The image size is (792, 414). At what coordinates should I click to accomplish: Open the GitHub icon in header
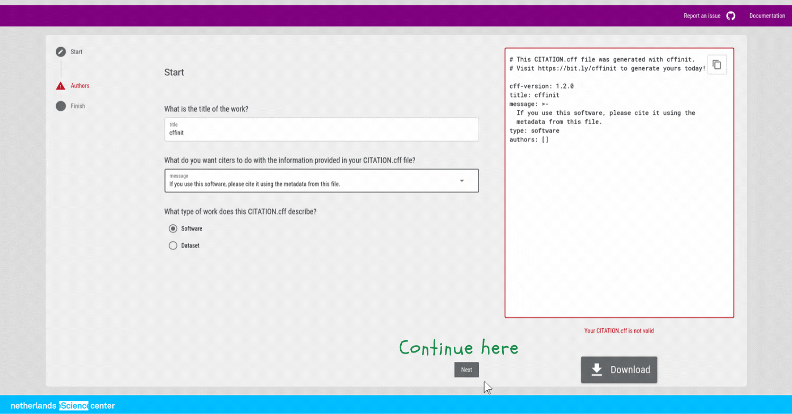coord(731,16)
